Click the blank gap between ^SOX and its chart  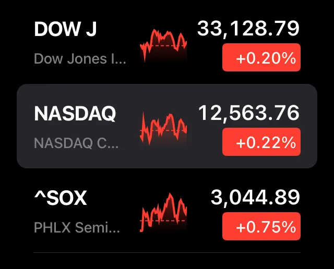click(x=112, y=198)
